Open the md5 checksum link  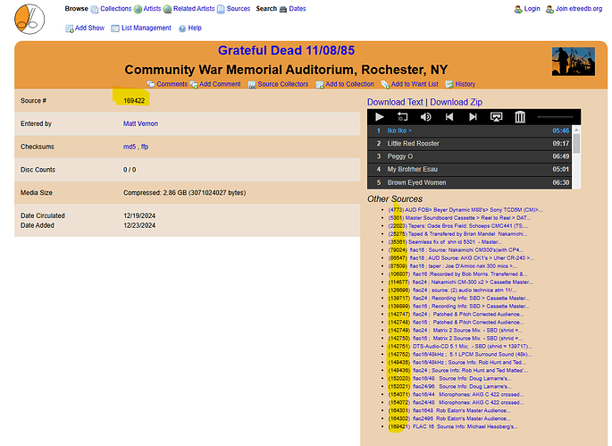pyautogui.click(x=130, y=147)
